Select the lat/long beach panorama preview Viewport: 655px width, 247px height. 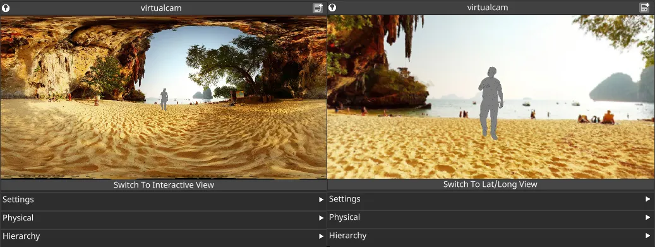[164, 97]
